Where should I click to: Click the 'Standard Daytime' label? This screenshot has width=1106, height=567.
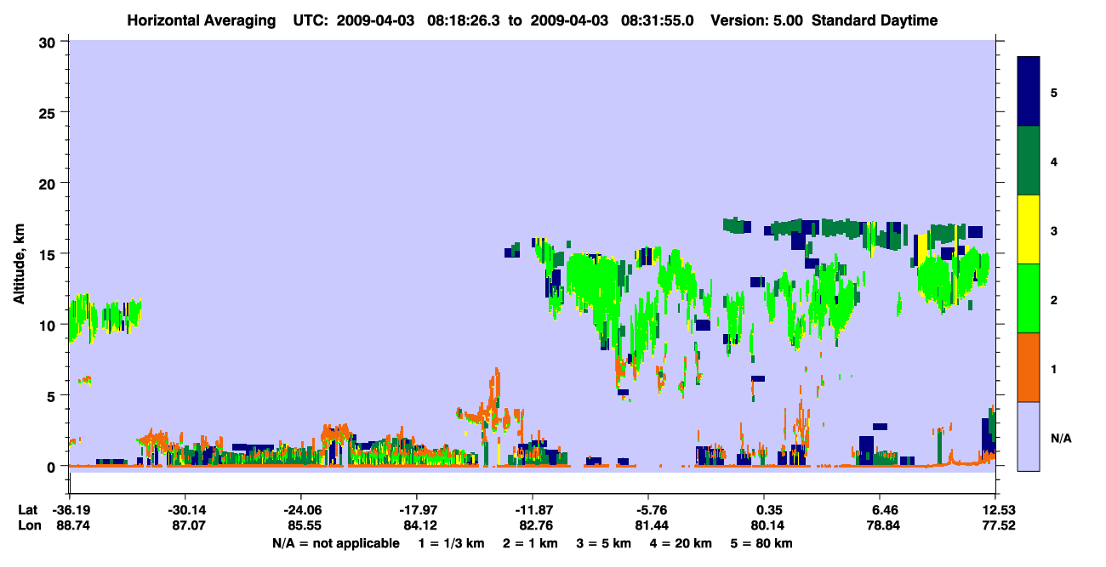click(875, 20)
